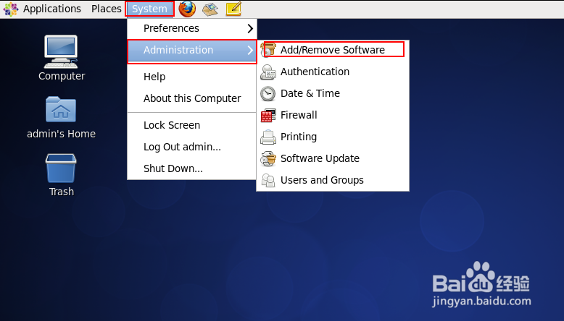Viewport: 564px width, 321px height.
Task: Open the Computer desktop icon
Action: pos(61,51)
